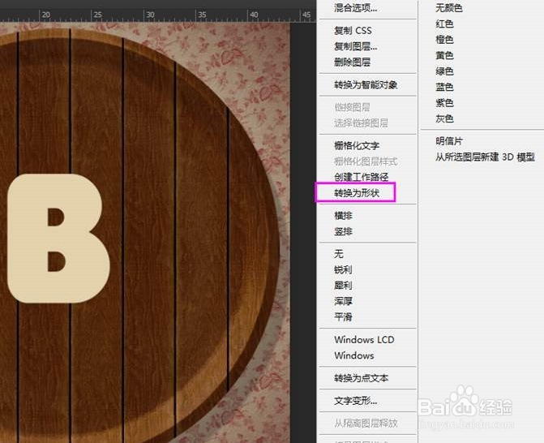Pick 黄色 layer color label
Viewport: 544px width, 443px height.
click(x=444, y=55)
